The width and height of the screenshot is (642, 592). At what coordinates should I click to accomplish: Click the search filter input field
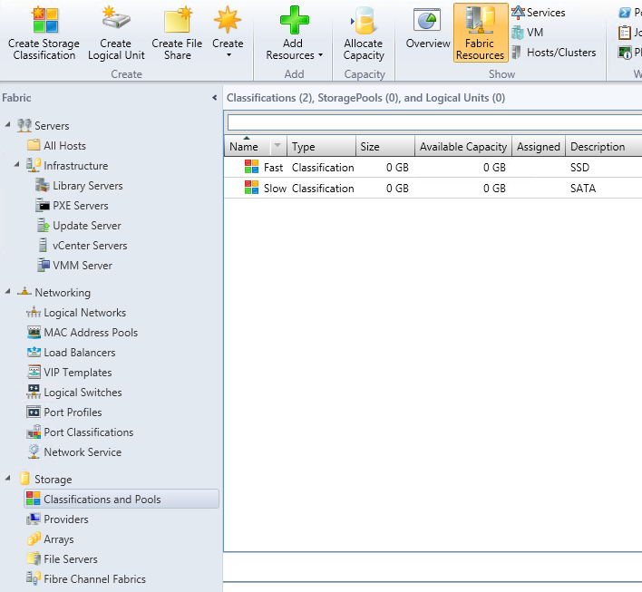click(433, 122)
